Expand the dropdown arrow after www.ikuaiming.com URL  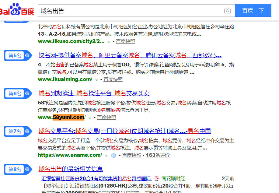[x=96, y=80]
